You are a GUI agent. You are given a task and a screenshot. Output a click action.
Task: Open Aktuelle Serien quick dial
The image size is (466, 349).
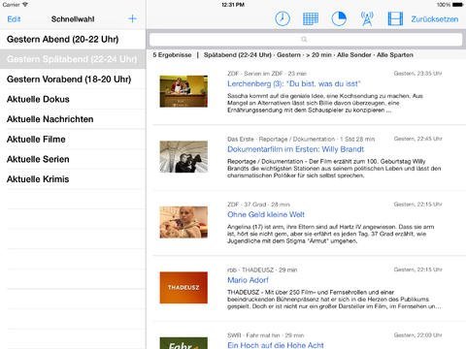click(73, 159)
